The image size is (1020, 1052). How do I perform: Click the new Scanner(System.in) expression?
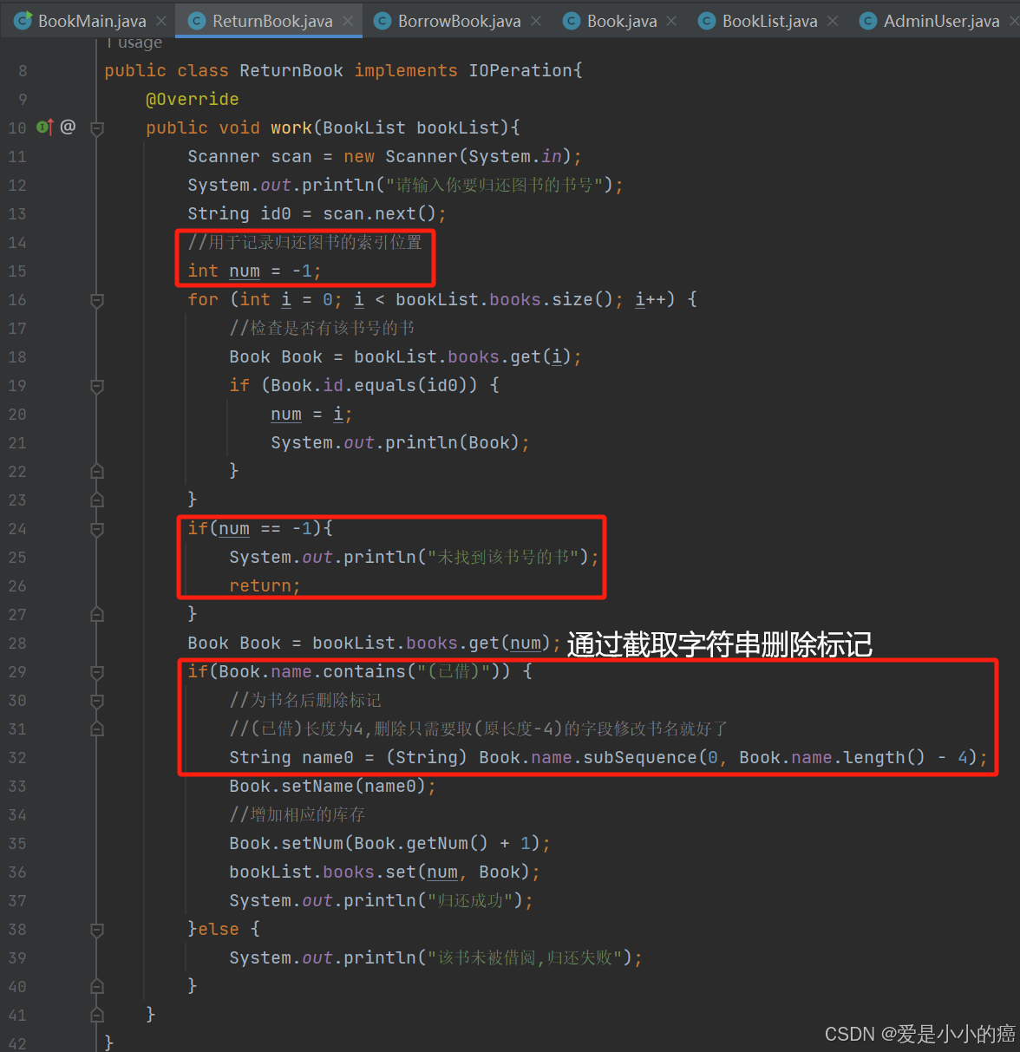pos(457,157)
